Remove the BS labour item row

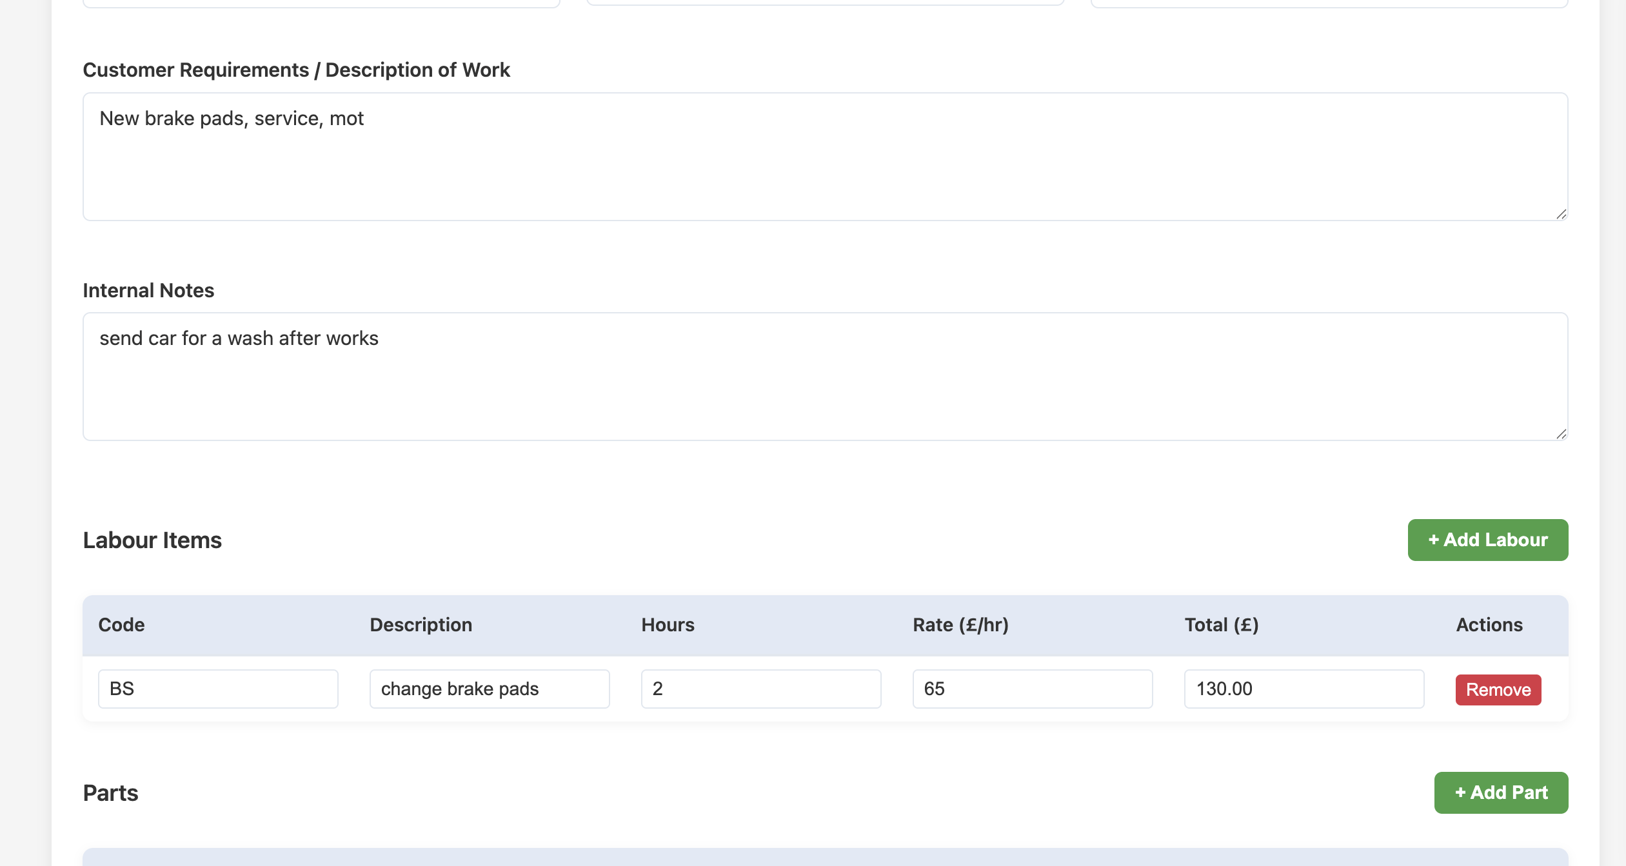coord(1498,689)
